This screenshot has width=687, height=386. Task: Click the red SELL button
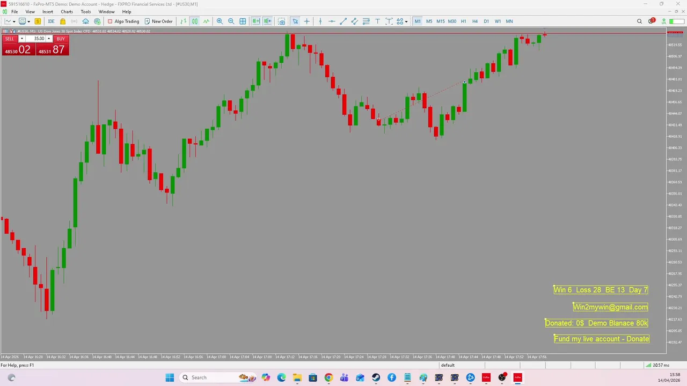(x=10, y=39)
